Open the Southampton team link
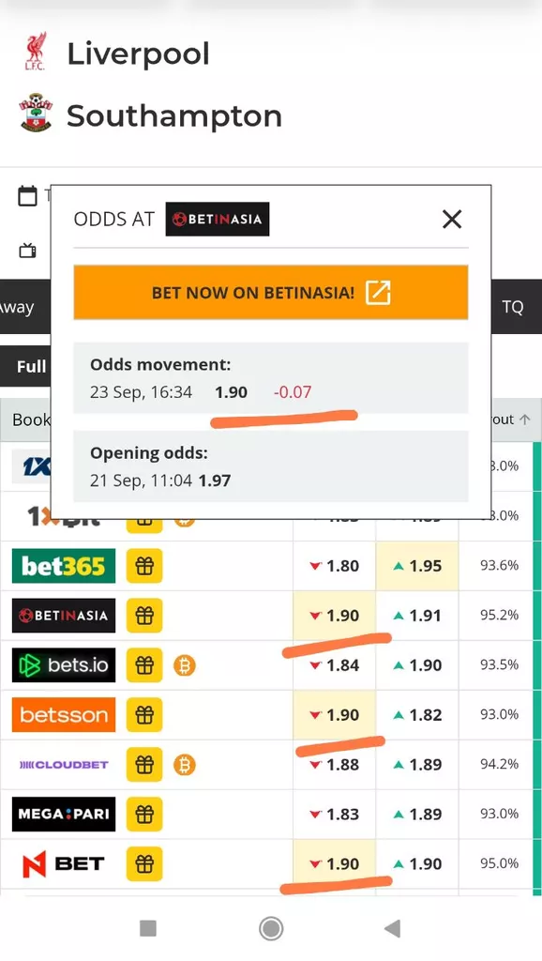This screenshot has height=961, width=542. pyautogui.click(x=173, y=115)
